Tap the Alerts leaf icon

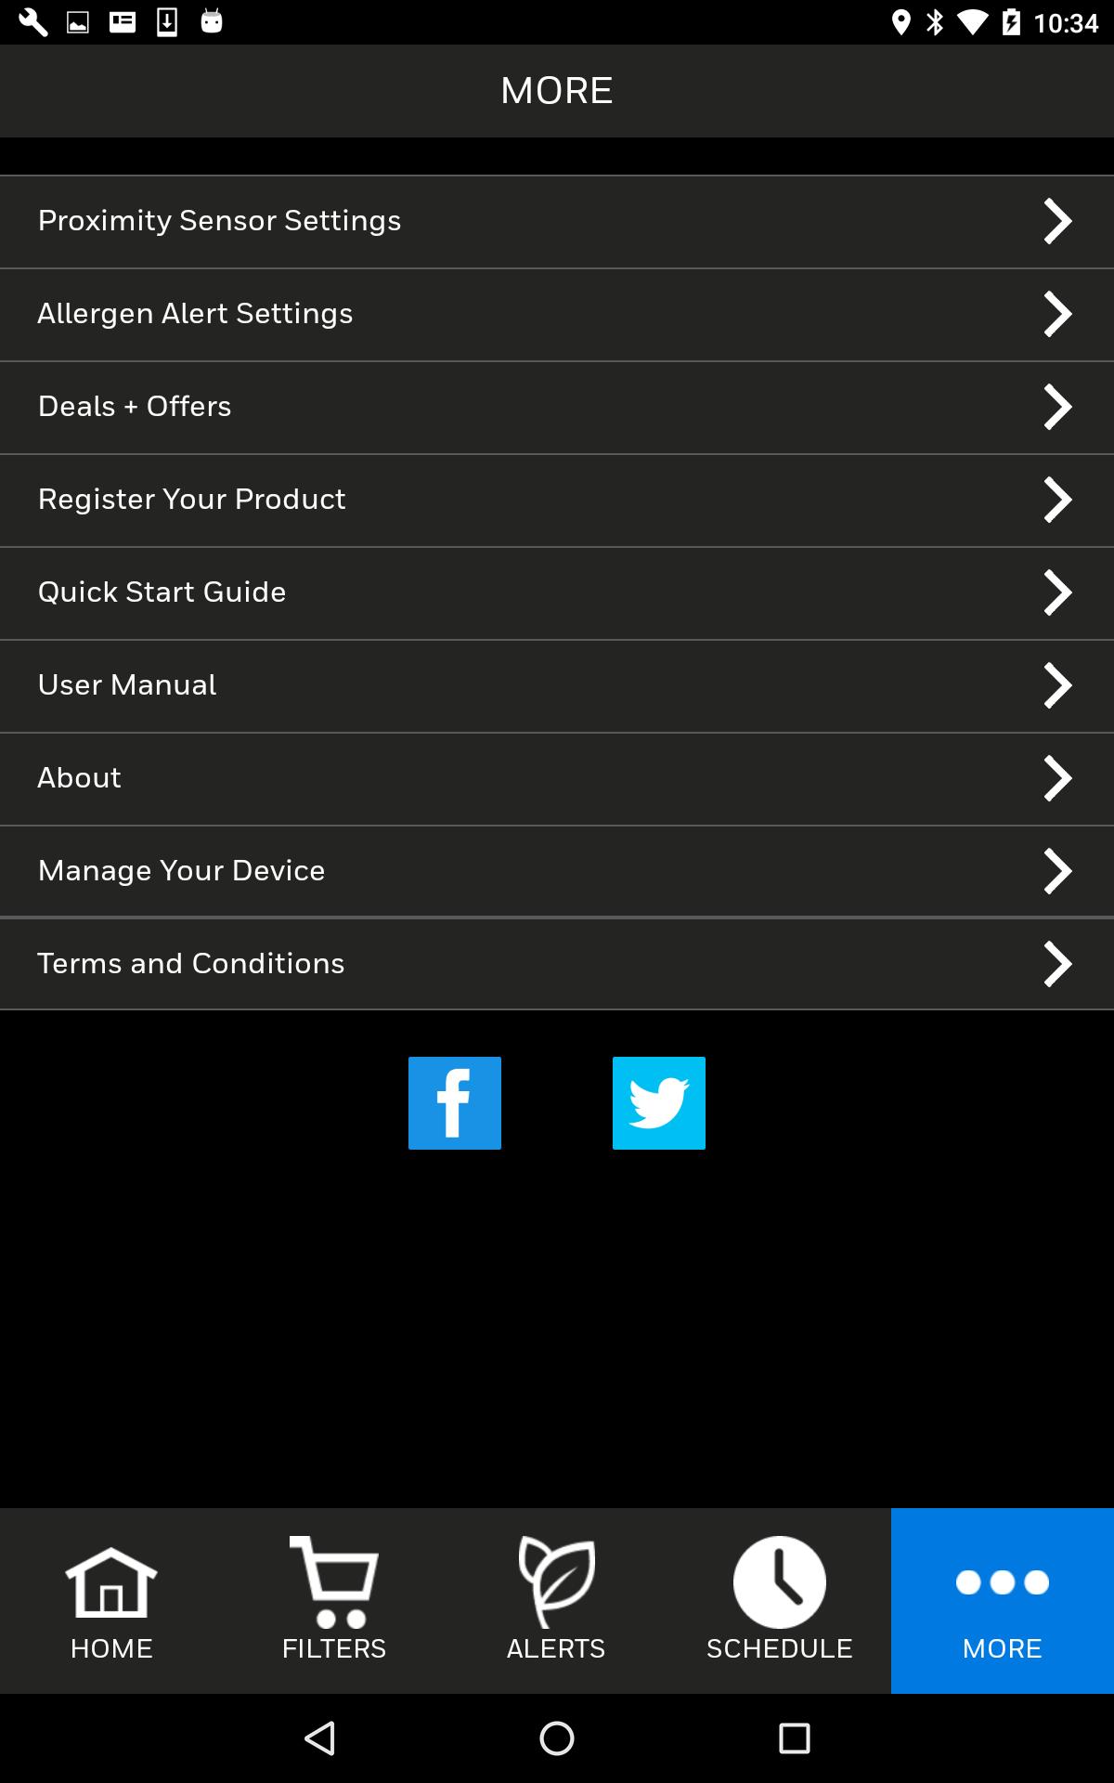[557, 1582]
